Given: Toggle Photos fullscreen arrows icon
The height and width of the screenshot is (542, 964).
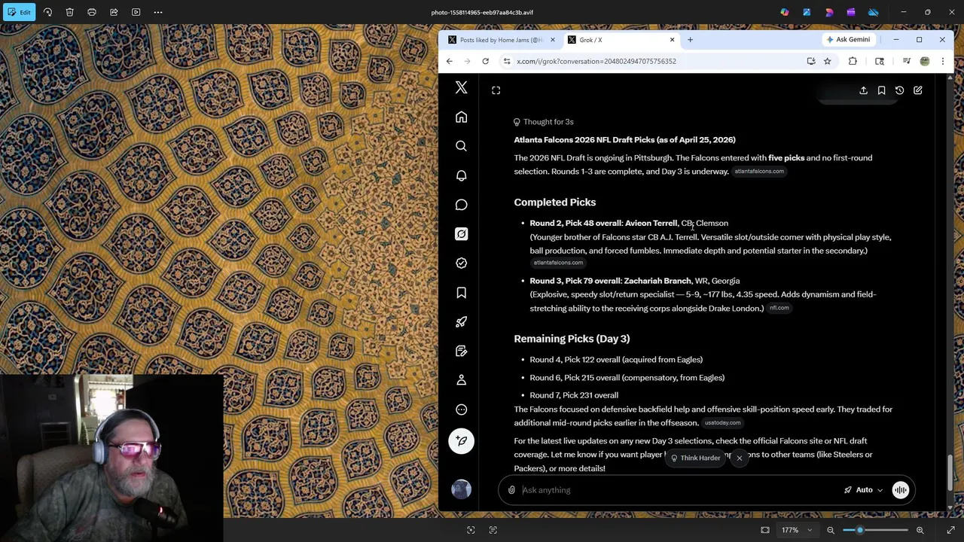Looking at the screenshot, I should click(x=950, y=530).
